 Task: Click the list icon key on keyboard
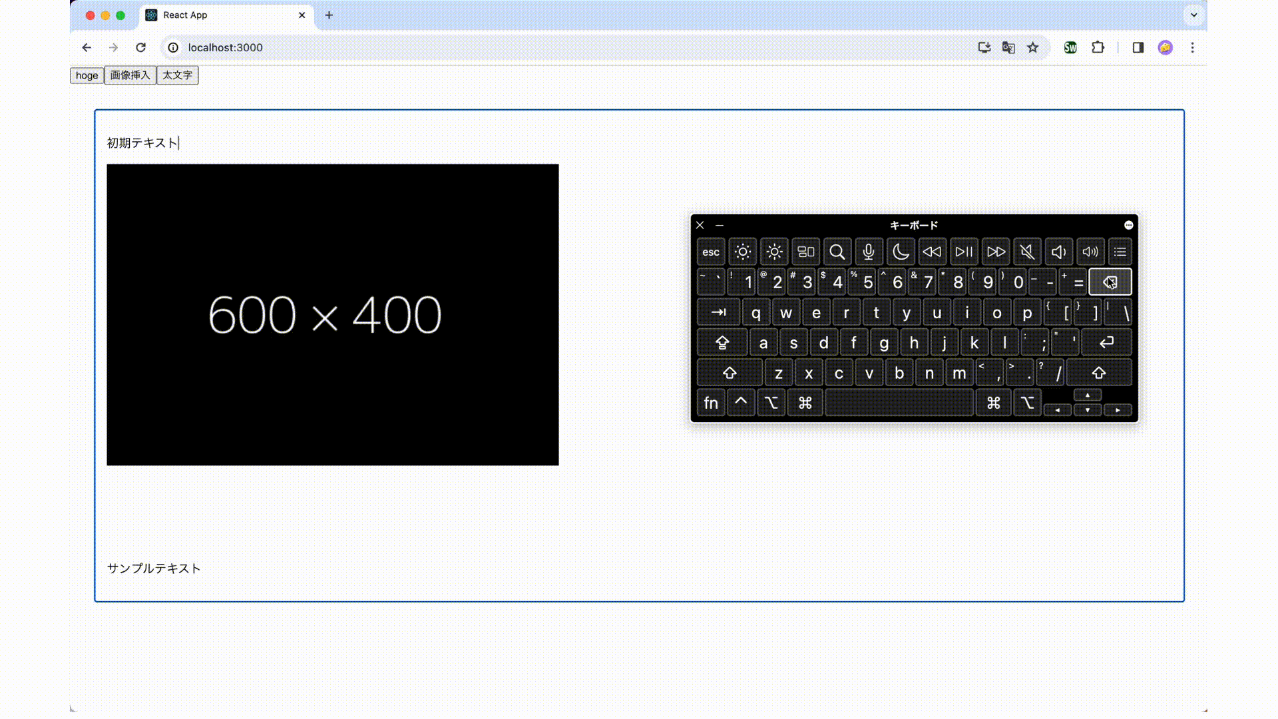point(1120,252)
